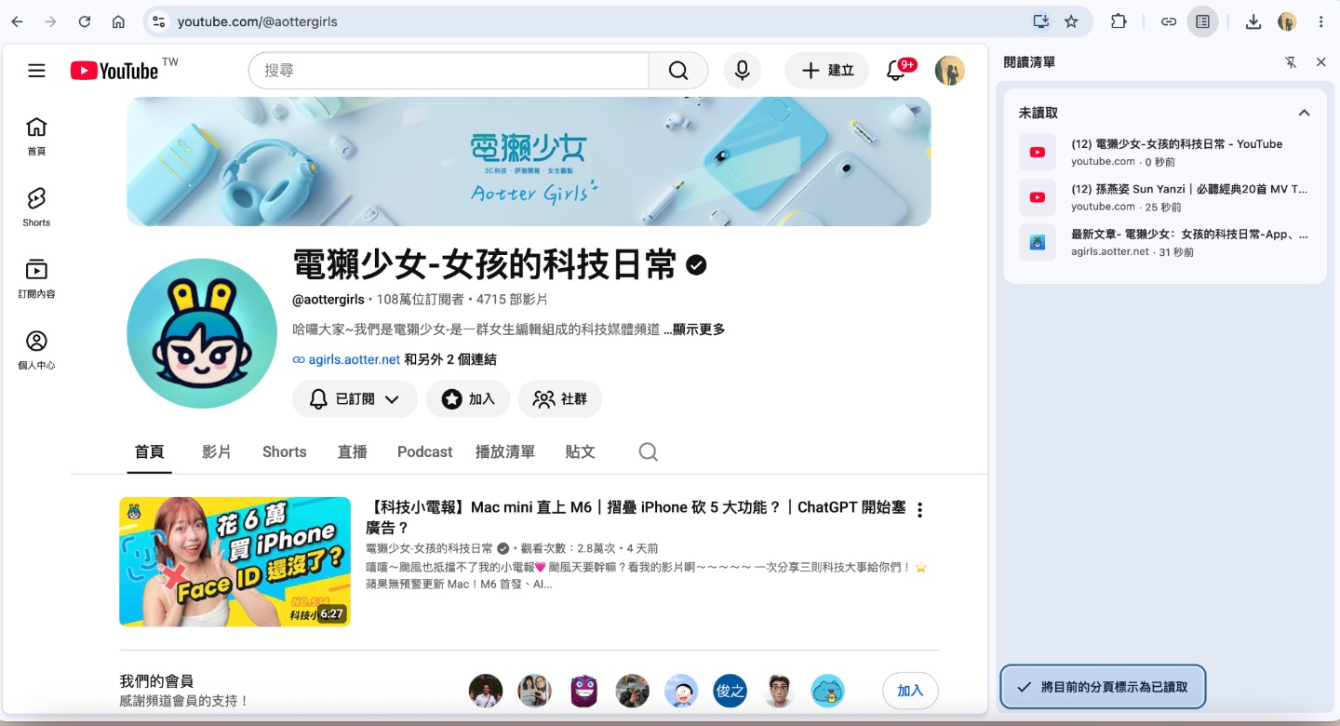Image resolution: width=1340 pixels, height=726 pixels.
Task: Switch to the 影片 channel tab
Action: [x=217, y=451]
